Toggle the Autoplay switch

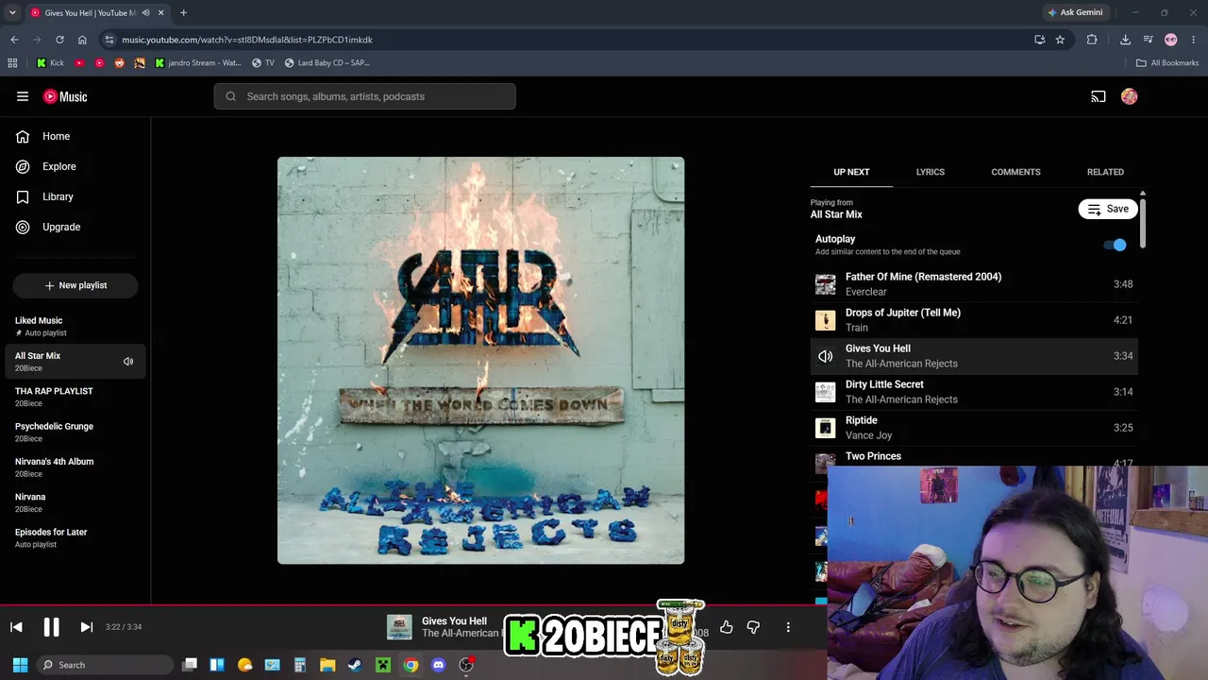coord(1115,245)
